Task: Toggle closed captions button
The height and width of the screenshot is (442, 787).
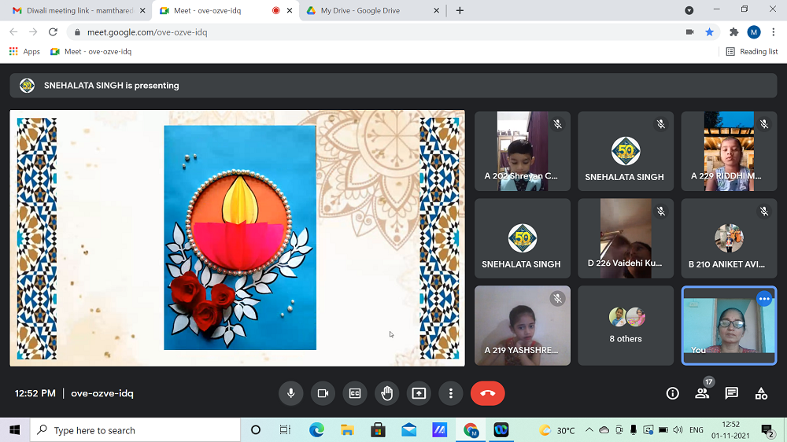Action: pos(355,393)
